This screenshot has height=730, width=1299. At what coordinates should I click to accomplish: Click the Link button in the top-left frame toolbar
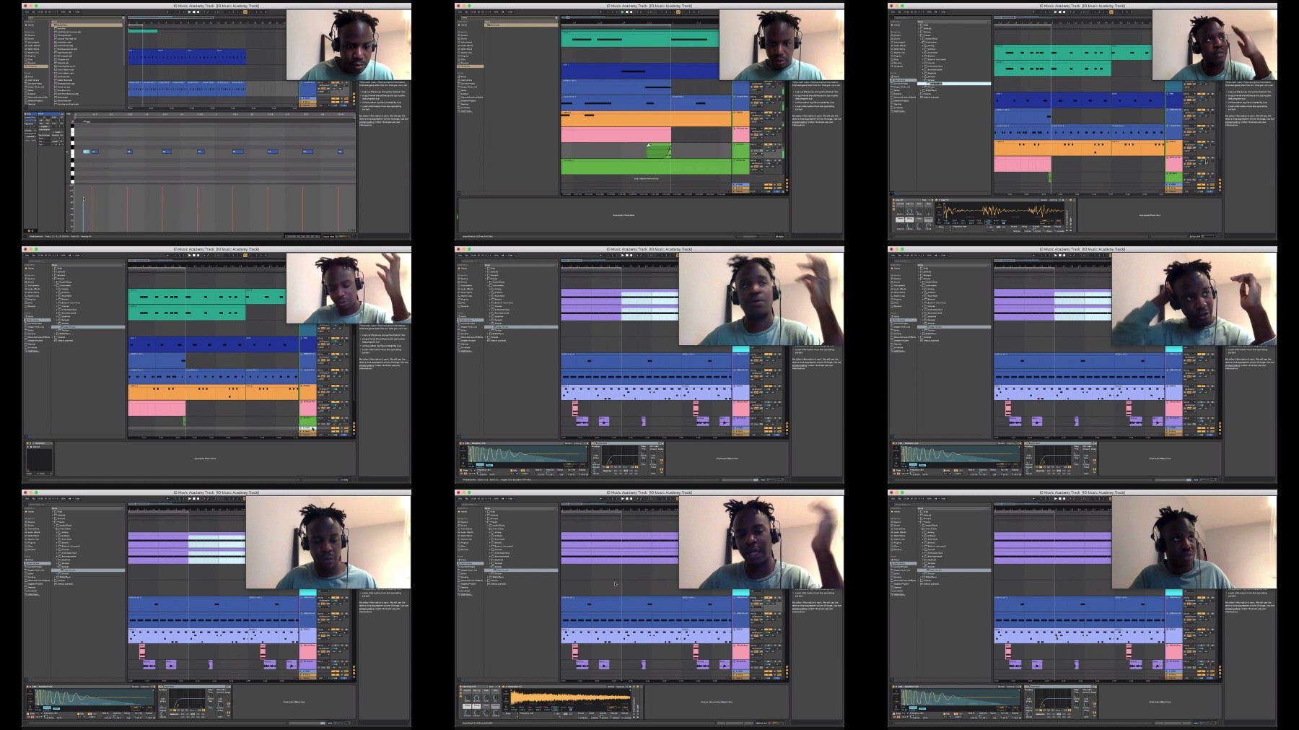[29, 12]
